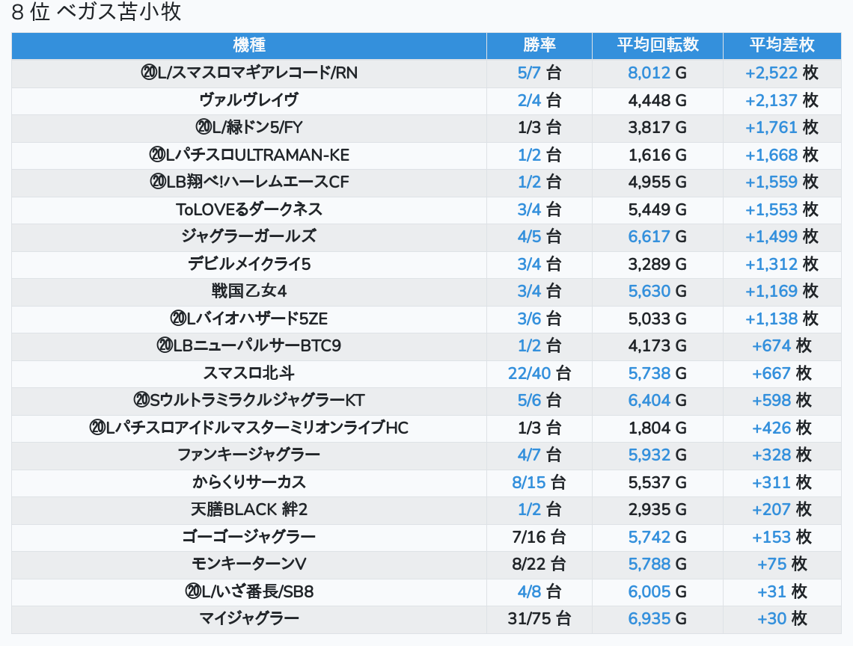Click the LB翔べ!ハーレムエースCF machine name
853x646 pixels.
point(249,182)
